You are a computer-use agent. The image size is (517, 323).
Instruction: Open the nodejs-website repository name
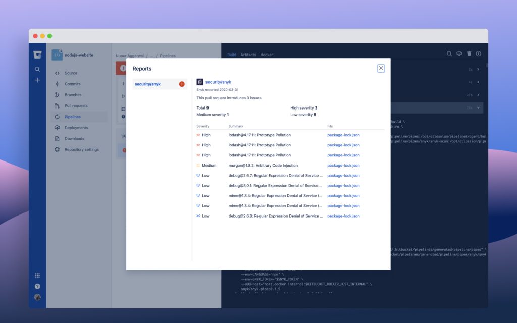click(79, 55)
